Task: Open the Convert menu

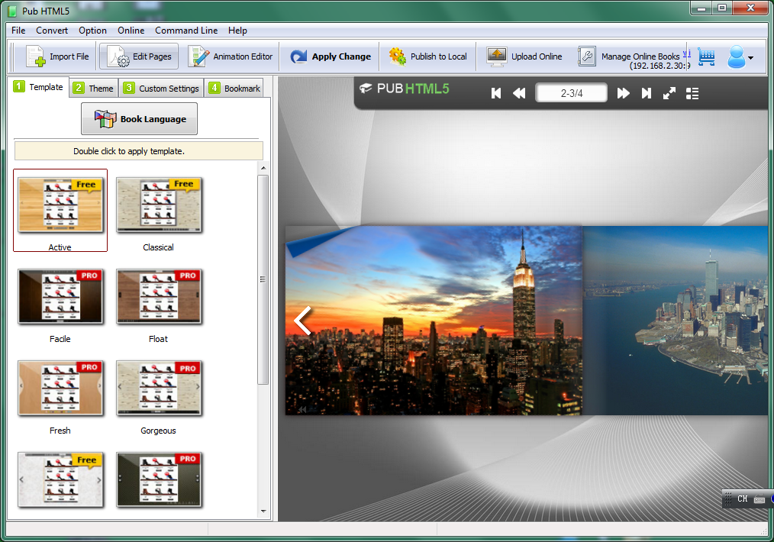Action: [x=52, y=30]
